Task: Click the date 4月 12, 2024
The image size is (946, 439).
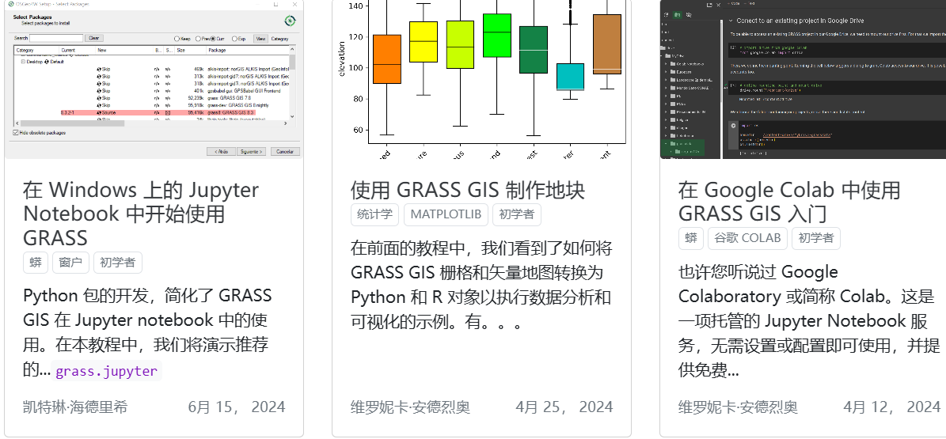Action: pos(891,407)
